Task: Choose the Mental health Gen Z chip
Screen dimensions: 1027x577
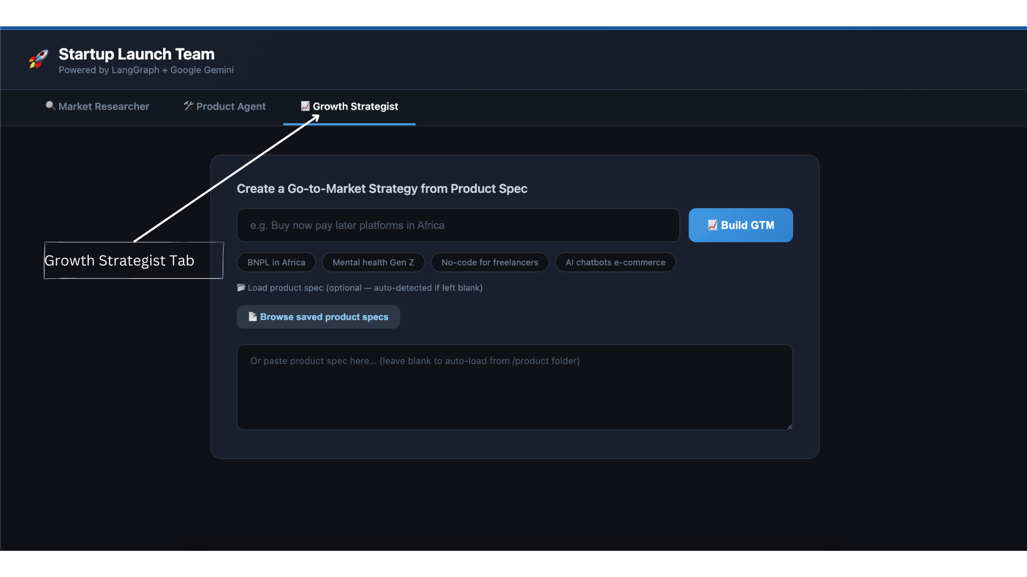Action: 373,262
